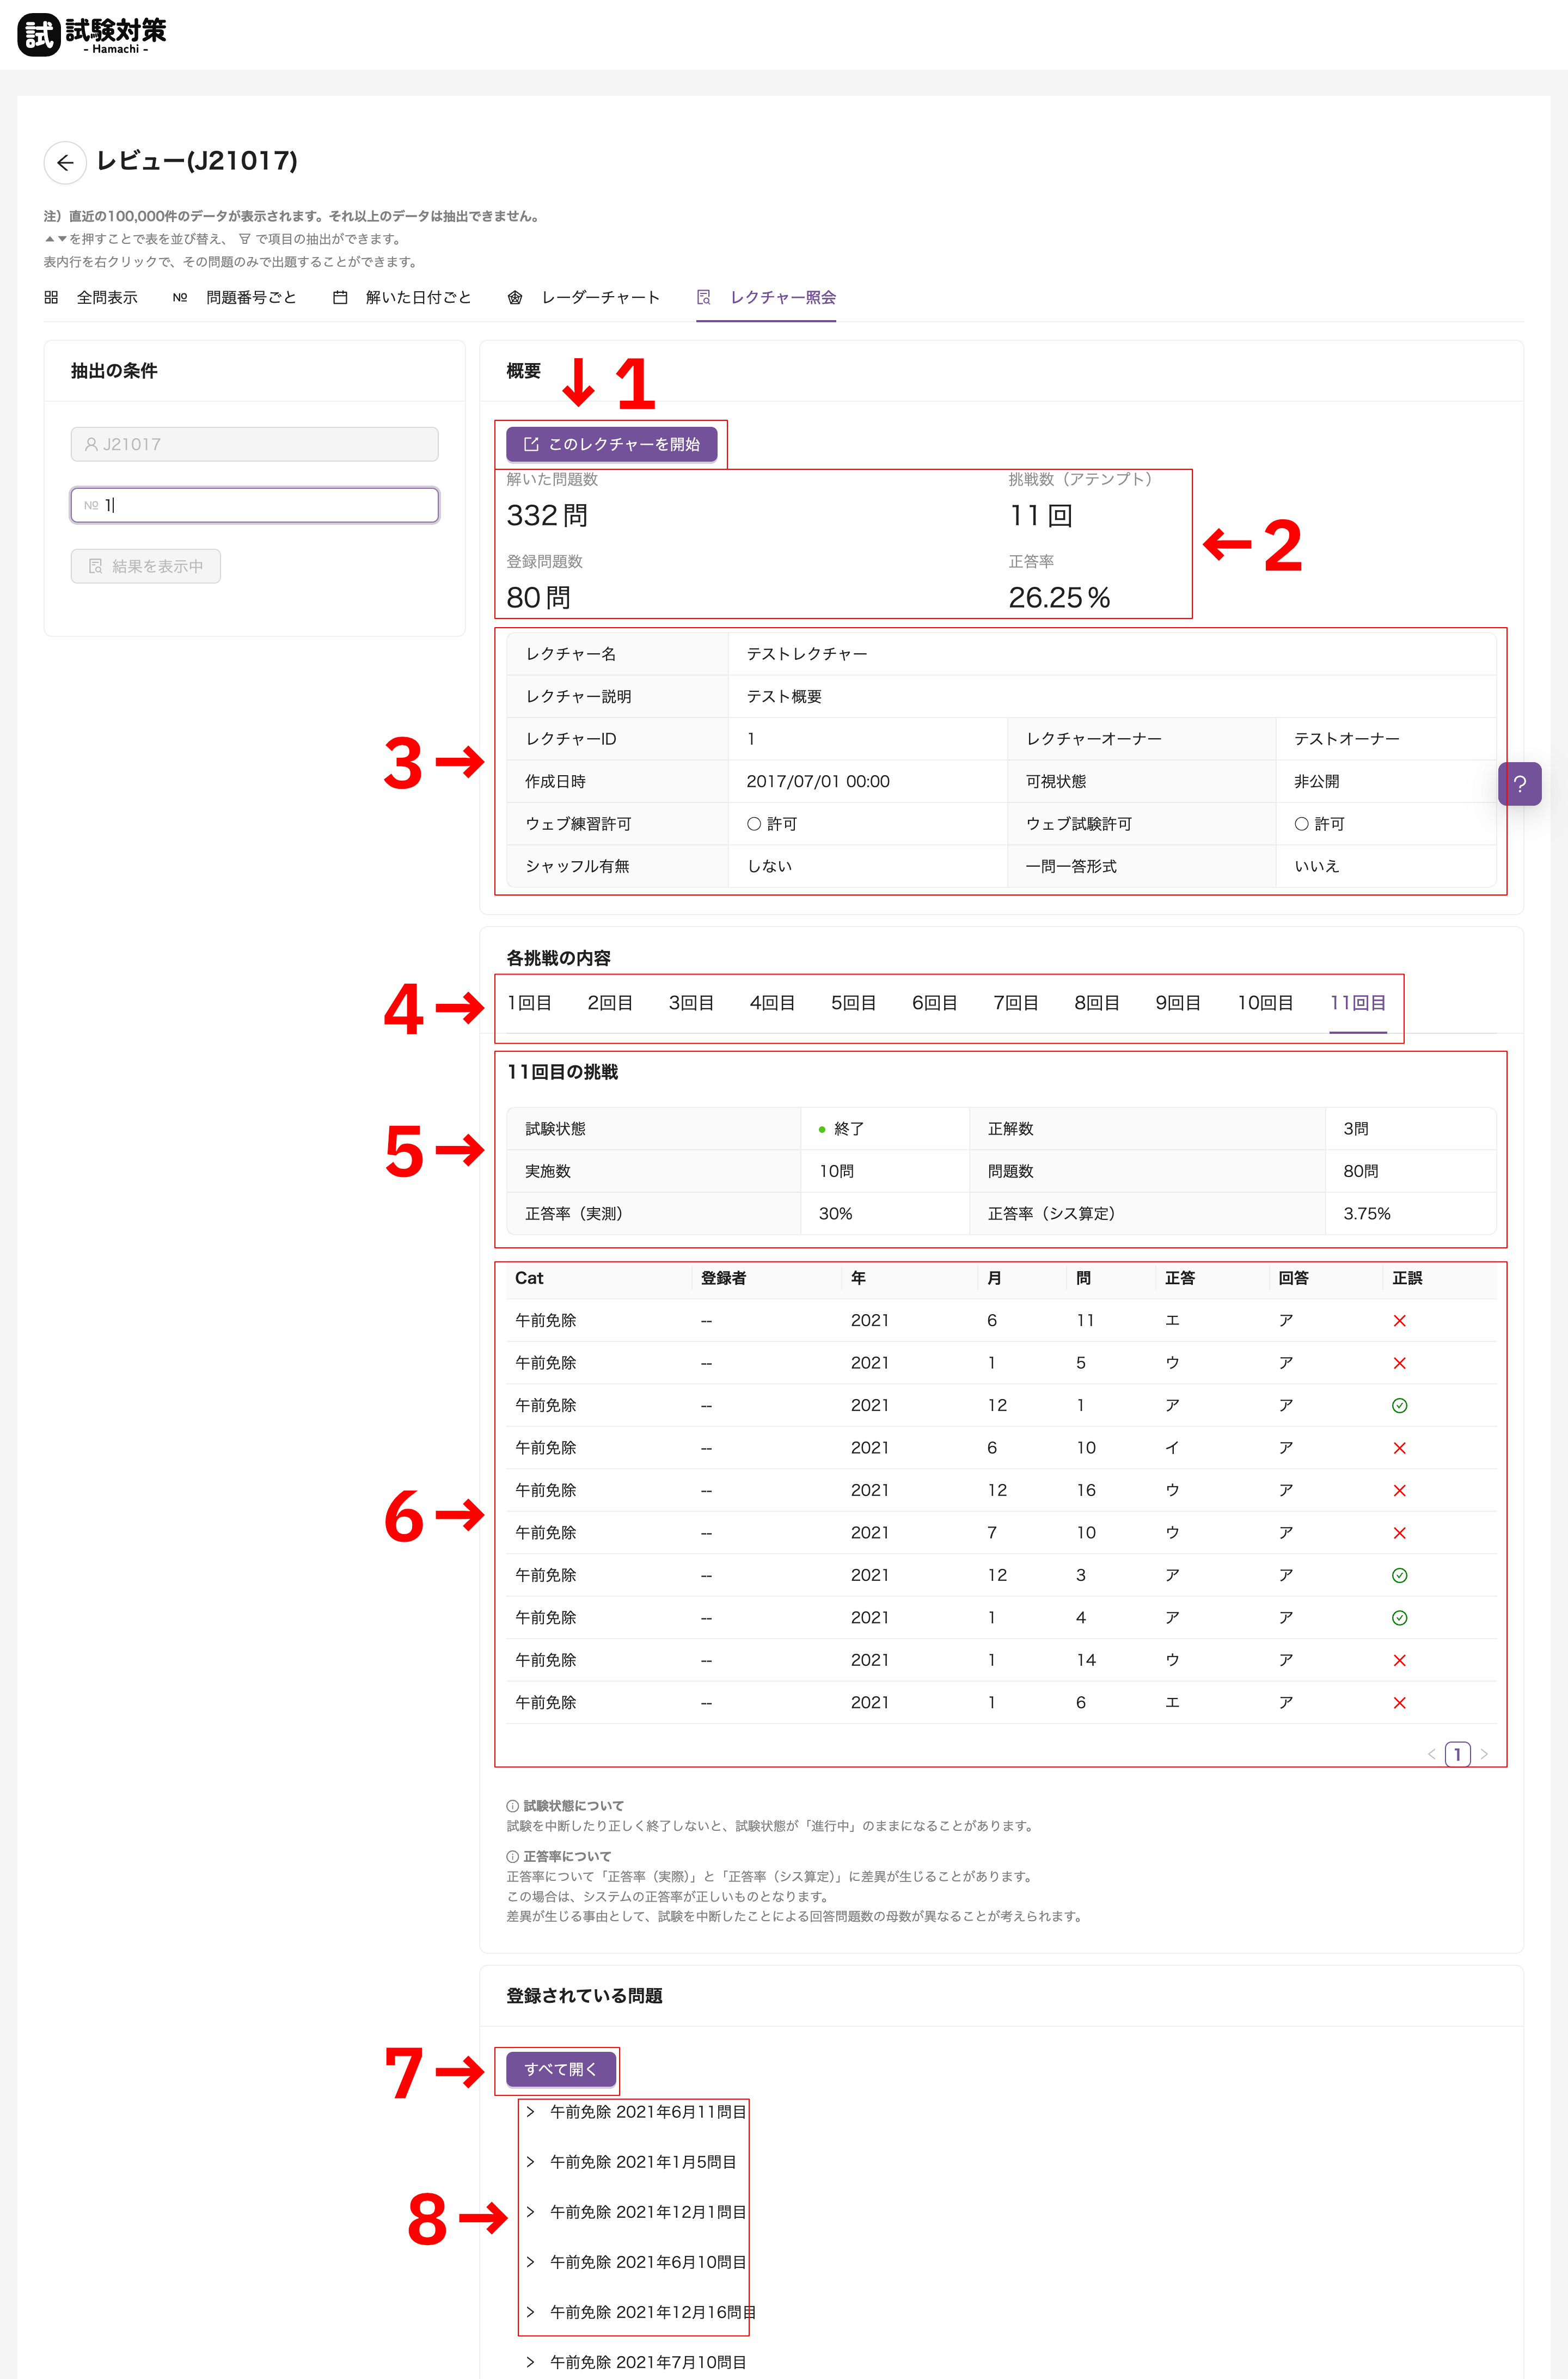Switch to the 1回目 attempt tab
Screen dimensions: 1568x2379
point(529,1003)
